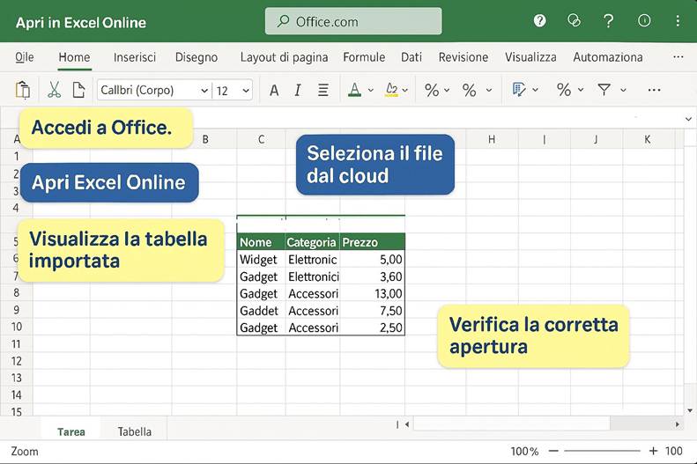The width and height of the screenshot is (697, 464).
Task: Click the percent icon just left of the filter funnel
Action: 564,90
